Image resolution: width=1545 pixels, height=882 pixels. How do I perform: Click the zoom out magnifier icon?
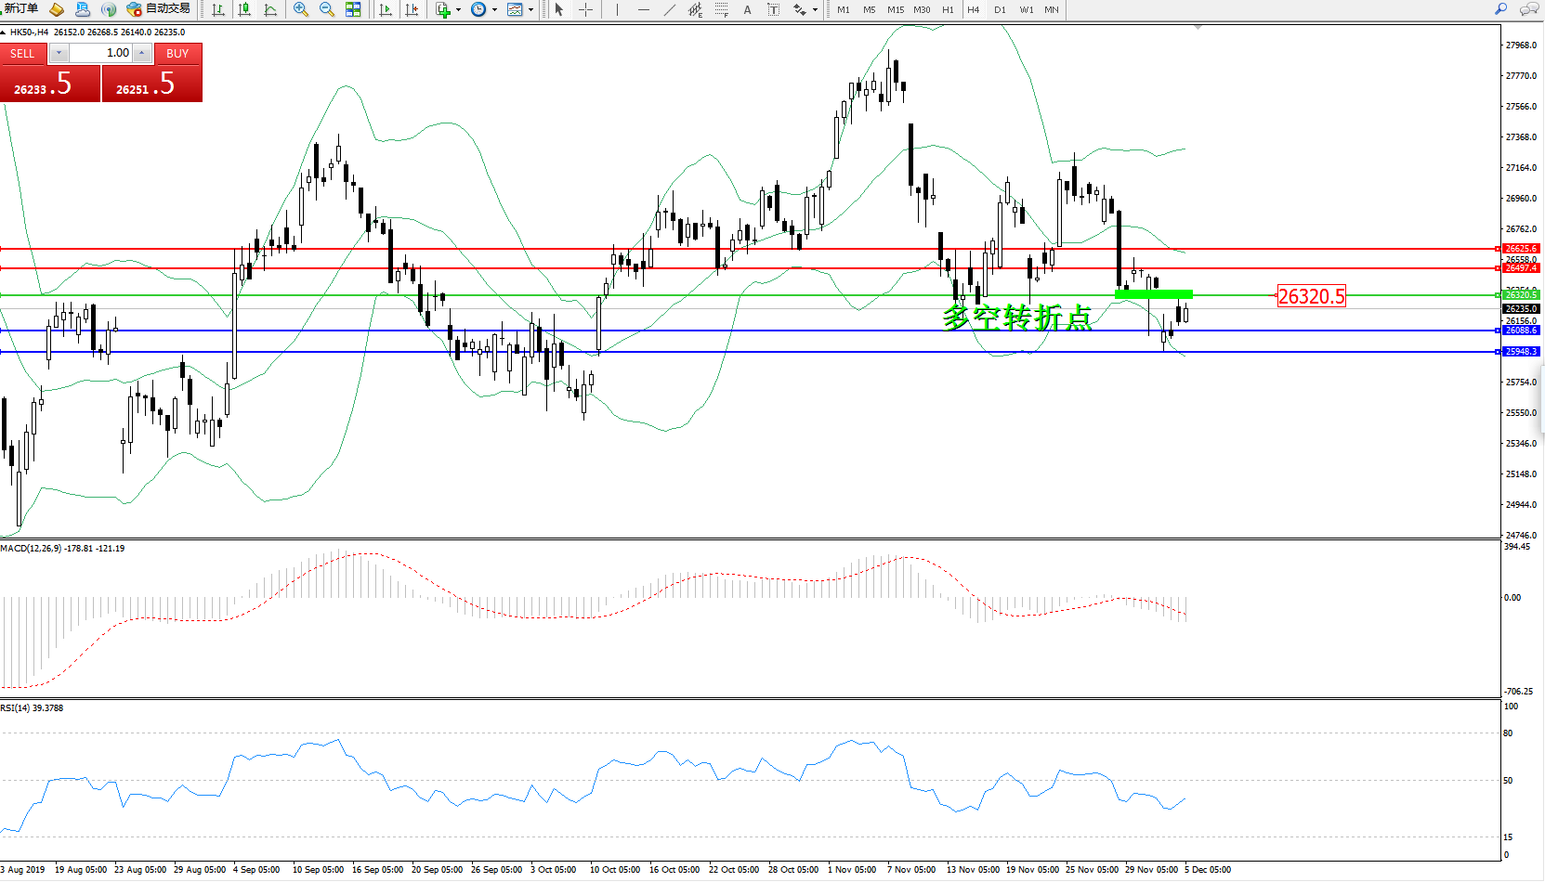pyautogui.click(x=326, y=9)
